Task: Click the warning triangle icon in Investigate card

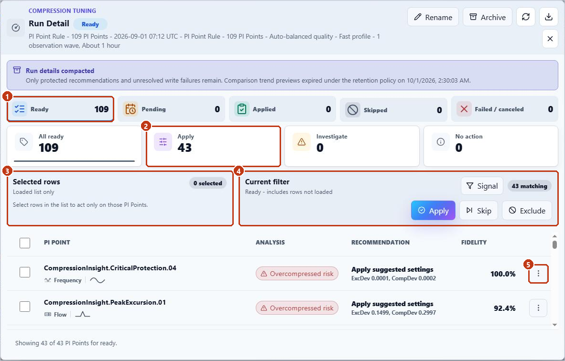Action: [302, 142]
